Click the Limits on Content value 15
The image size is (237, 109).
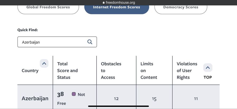[154, 99]
